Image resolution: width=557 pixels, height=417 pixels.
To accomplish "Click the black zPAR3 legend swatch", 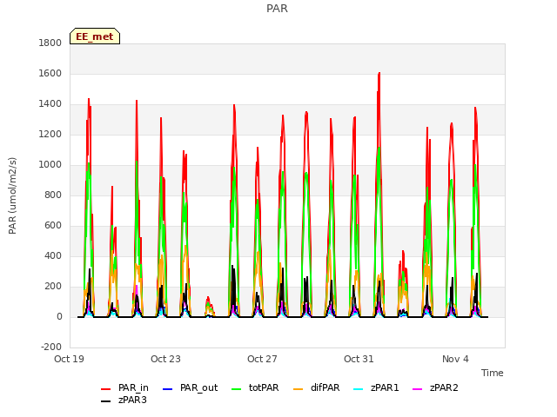I will click(106, 401).
